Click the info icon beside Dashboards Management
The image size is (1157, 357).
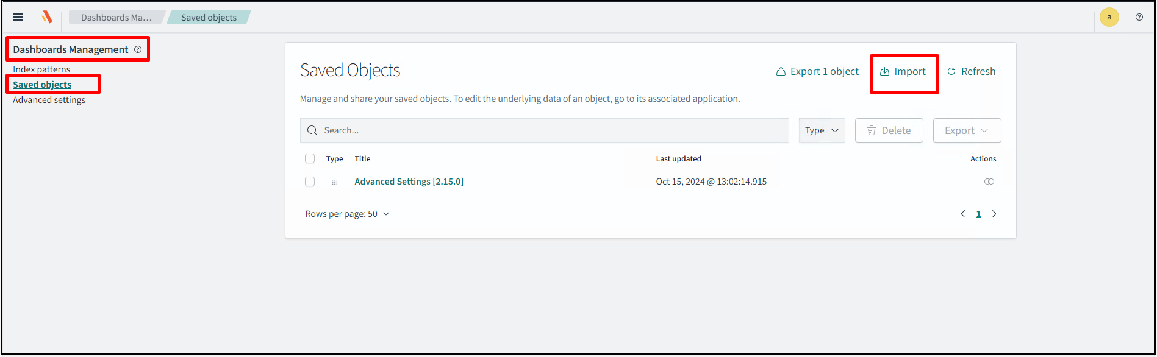pos(138,49)
